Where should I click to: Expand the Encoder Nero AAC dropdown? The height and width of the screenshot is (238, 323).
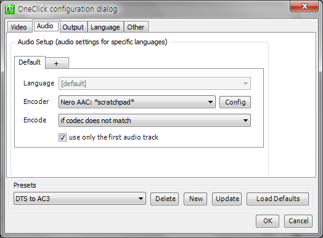click(137, 102)
